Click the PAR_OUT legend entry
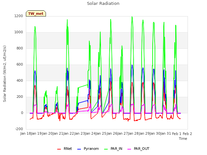The image size is (207, 155). coord(138,149)
